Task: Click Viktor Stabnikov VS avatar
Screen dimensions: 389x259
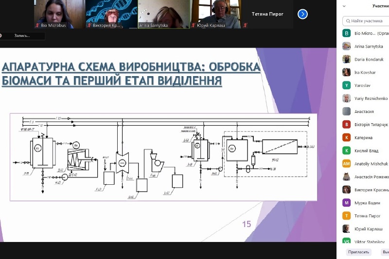Action: tap(346, 241)
